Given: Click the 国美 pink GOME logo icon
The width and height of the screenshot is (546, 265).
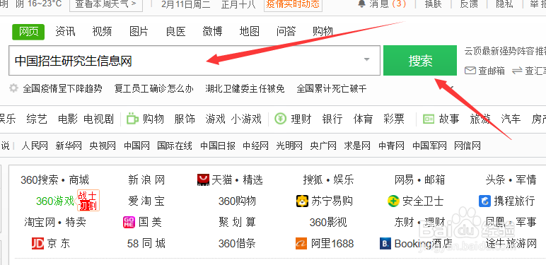Looking at the screenshot, I should coord(129,222).
